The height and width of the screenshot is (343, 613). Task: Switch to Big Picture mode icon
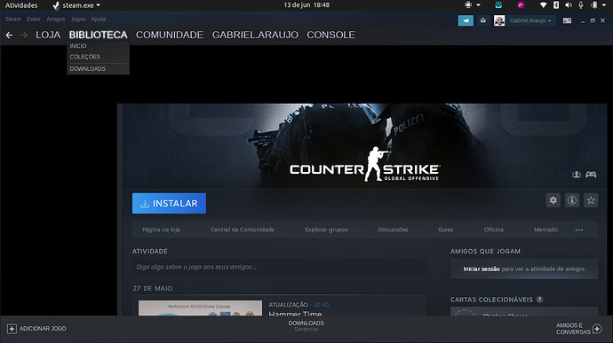click(567, 20)
